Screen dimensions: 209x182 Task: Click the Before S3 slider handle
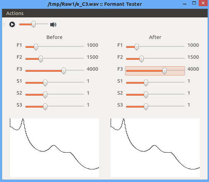tap(45, 107)
